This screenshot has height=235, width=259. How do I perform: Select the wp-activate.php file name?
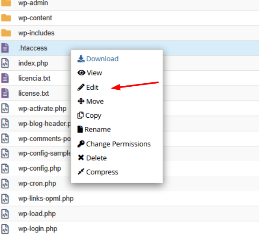[42, 109]
